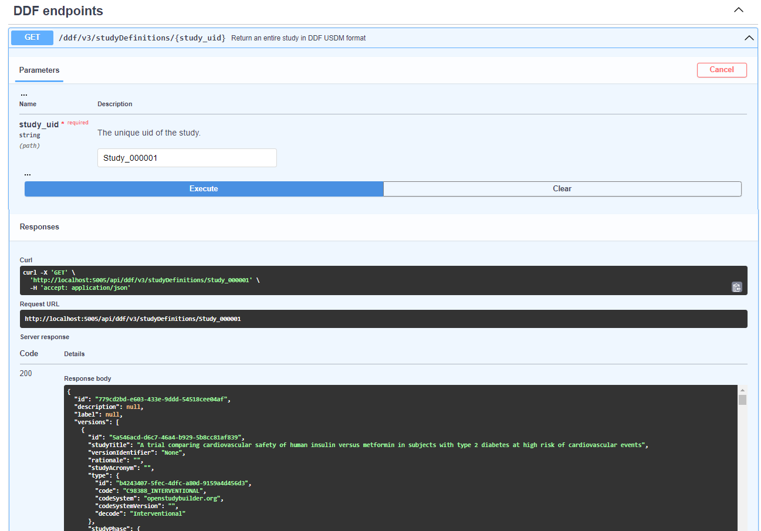Click the "studyPhase": { line
Viewport: 761px width, 531px height.
coord(114,529)
